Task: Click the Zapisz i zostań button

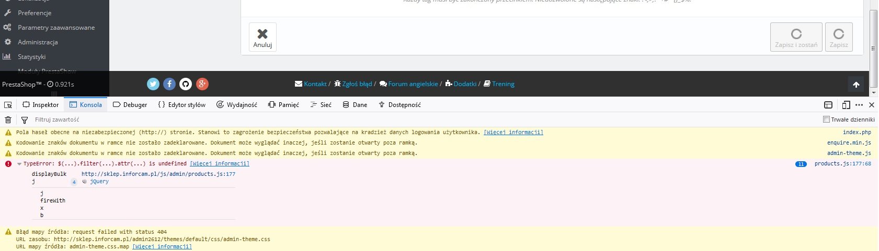Action: [796, 37]
